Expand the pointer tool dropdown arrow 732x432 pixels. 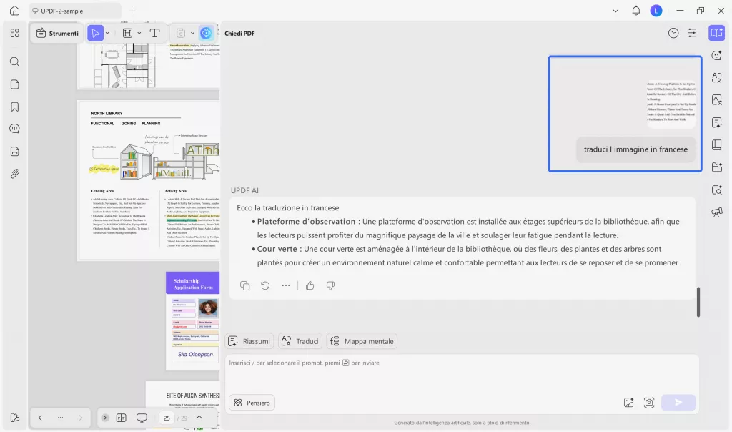107,33
